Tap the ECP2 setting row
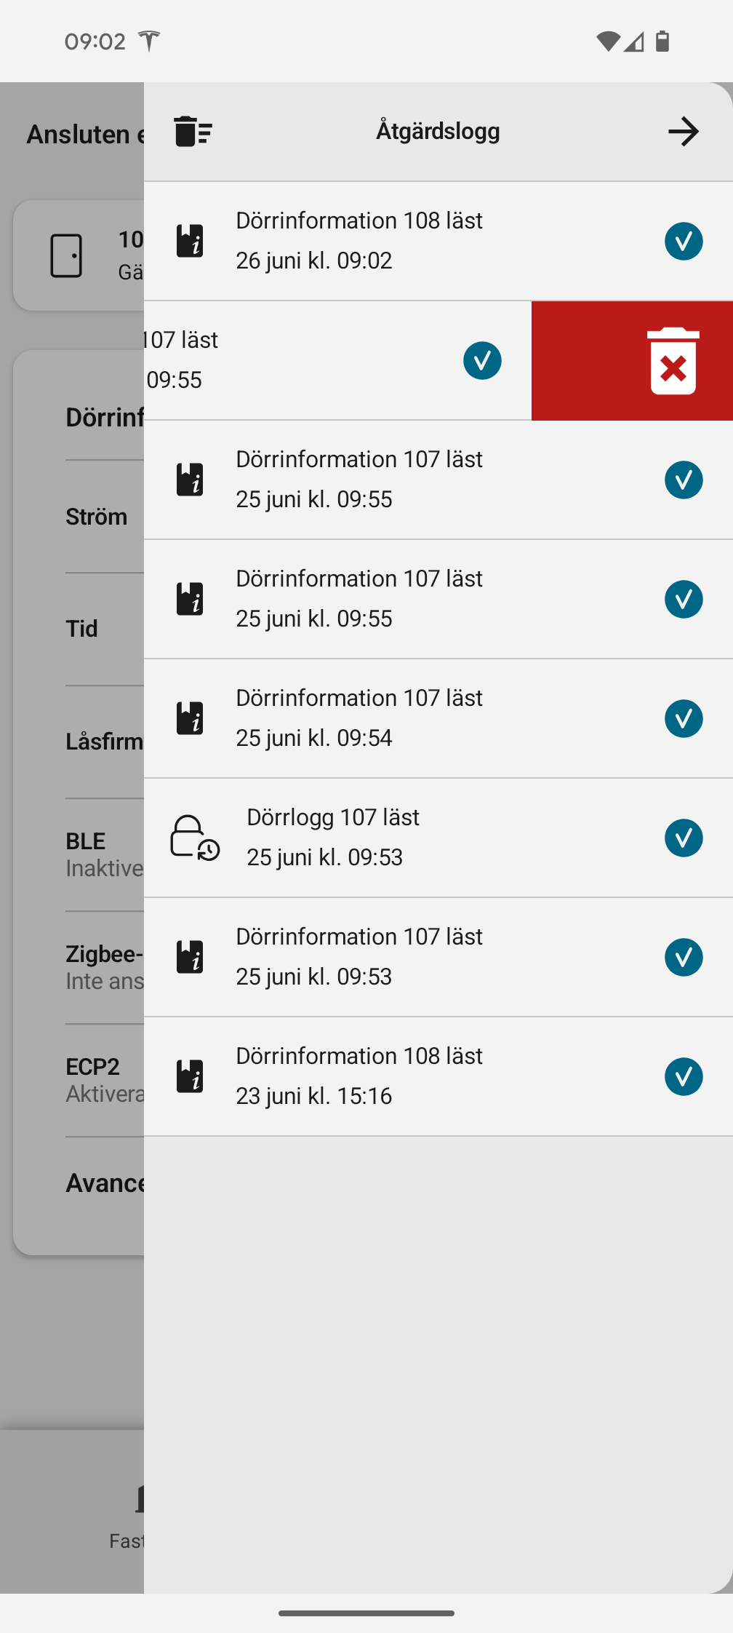The width and height of the screenshot is (733, 1633). tap(93, 1079)
